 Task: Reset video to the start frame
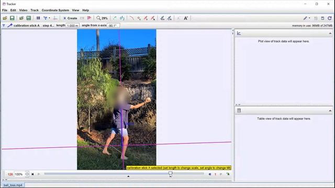(32, 174)
